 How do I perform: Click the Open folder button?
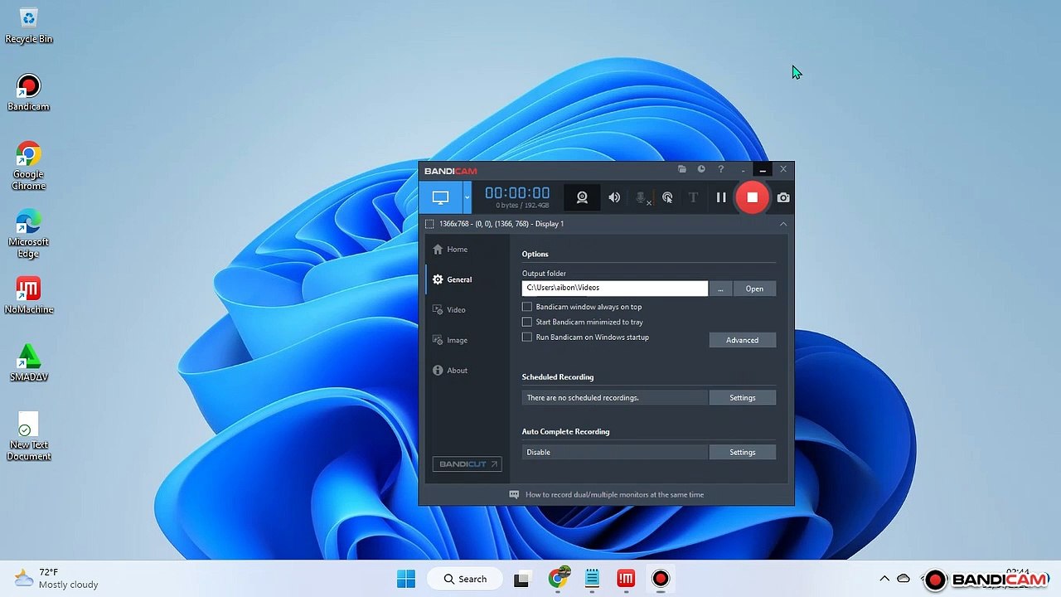pos(754,289)
